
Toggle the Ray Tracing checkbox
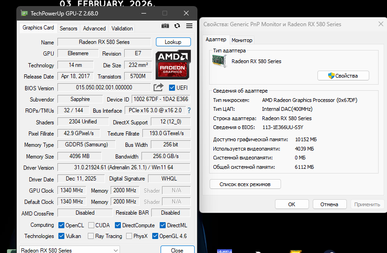pyautogui.click(x=91, y=236)
